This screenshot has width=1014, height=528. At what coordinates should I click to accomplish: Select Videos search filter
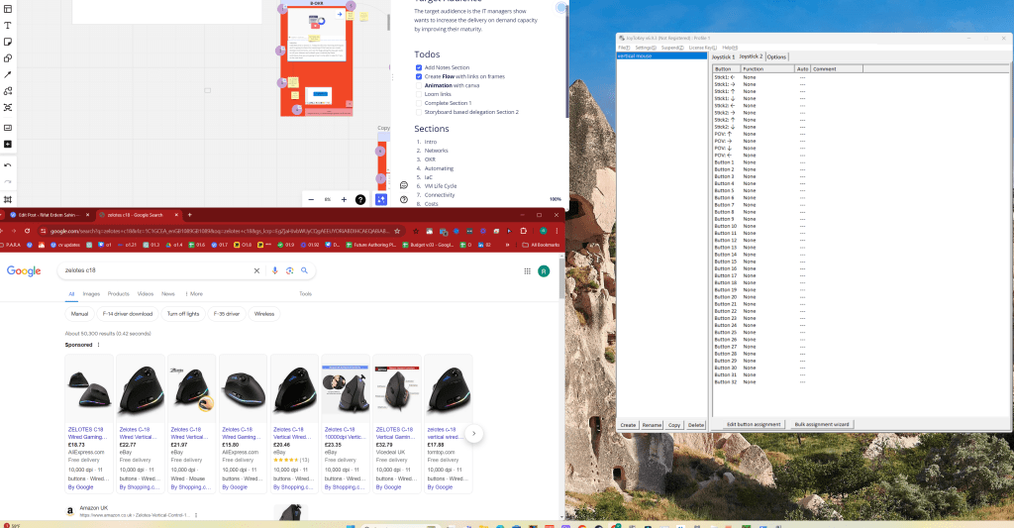(146, 294)
